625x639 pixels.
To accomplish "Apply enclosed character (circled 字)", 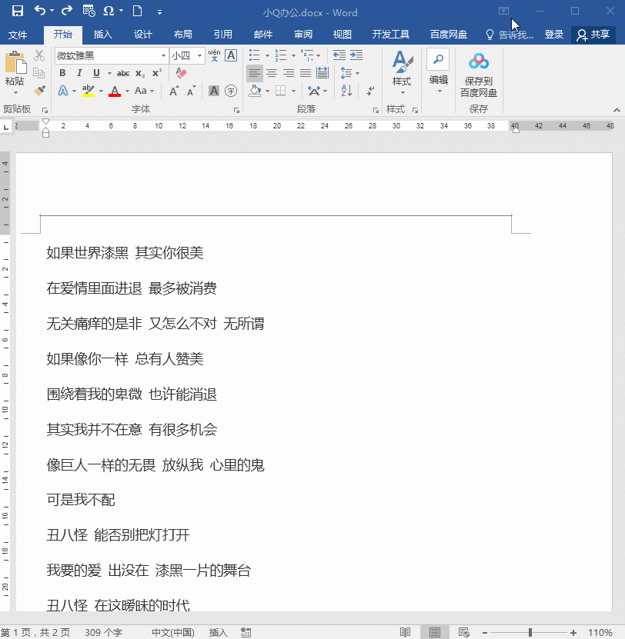I will (231, 91).
